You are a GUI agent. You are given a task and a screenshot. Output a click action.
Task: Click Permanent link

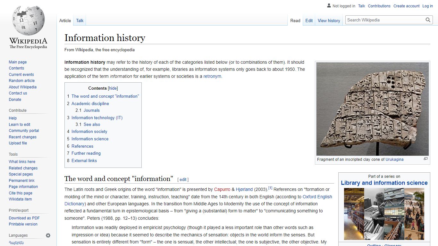[21, 181]
